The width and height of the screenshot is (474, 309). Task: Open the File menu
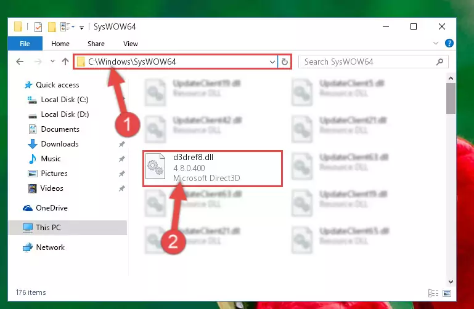25,44
